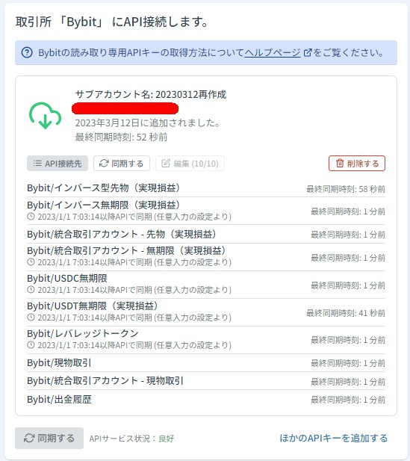The height and width of the screenshot is (461, 410).
Task: Click 最終同期時刻: 41 秒前 text
Action: tap(346, 313)
